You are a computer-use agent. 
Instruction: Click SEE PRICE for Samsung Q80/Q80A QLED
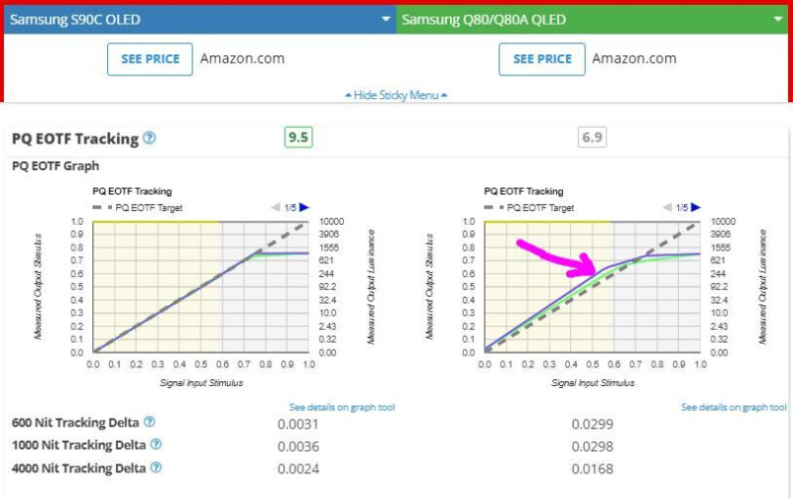(542, 59)
